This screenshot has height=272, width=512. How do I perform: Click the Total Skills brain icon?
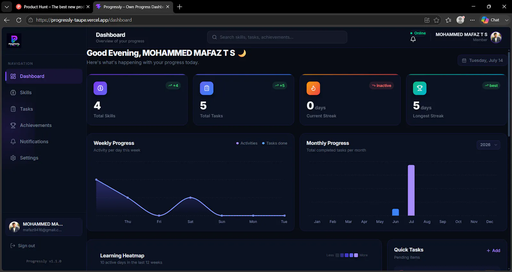click(x=100, y=88)
